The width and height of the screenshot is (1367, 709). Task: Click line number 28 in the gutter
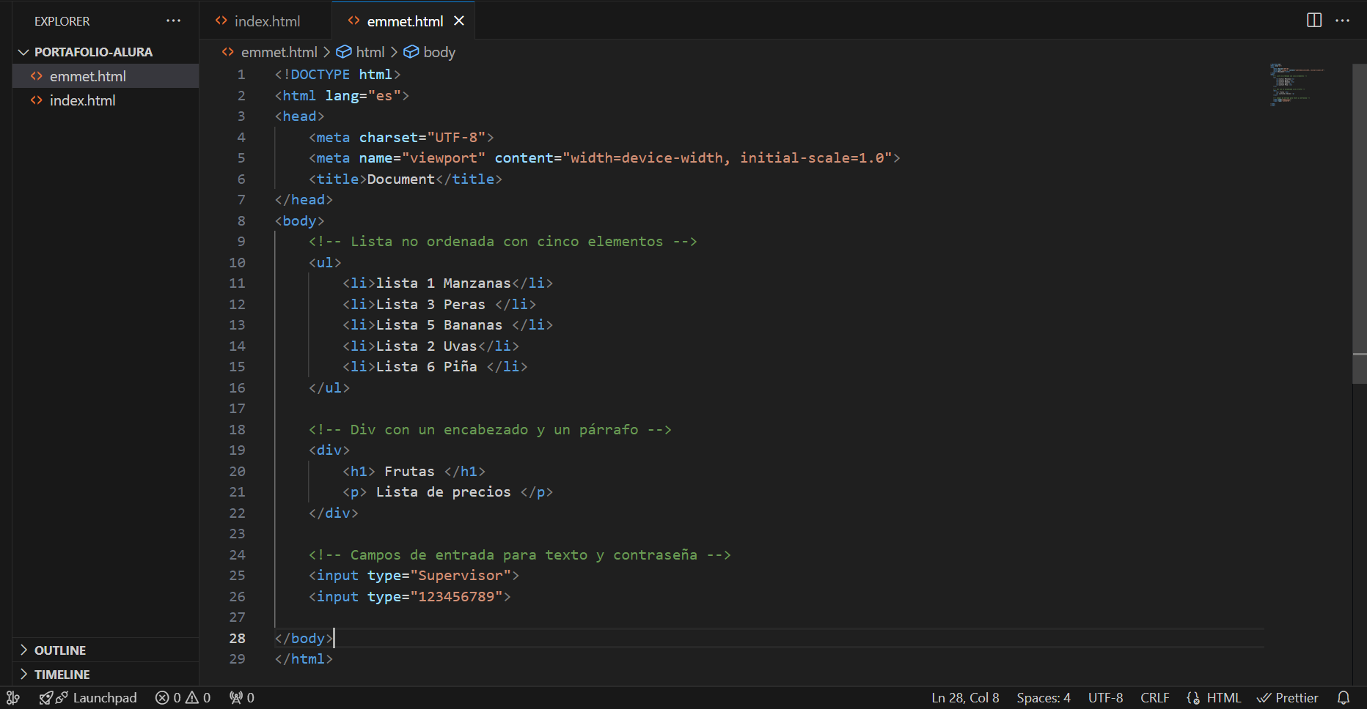[237, 639]
